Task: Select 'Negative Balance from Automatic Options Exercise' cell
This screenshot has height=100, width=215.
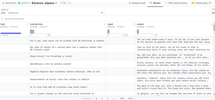Action: coord(67,72)
